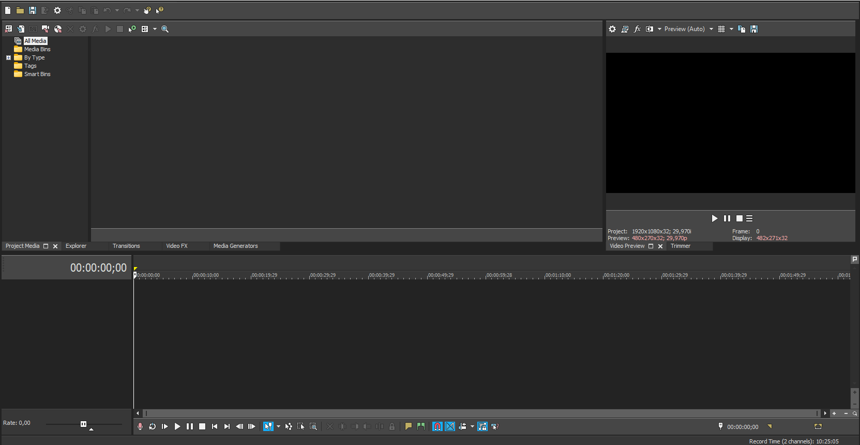The height and width of the screenshot is (445, 860).
Task: Activate What's This help cursor icon
Action: pos(160,10)
